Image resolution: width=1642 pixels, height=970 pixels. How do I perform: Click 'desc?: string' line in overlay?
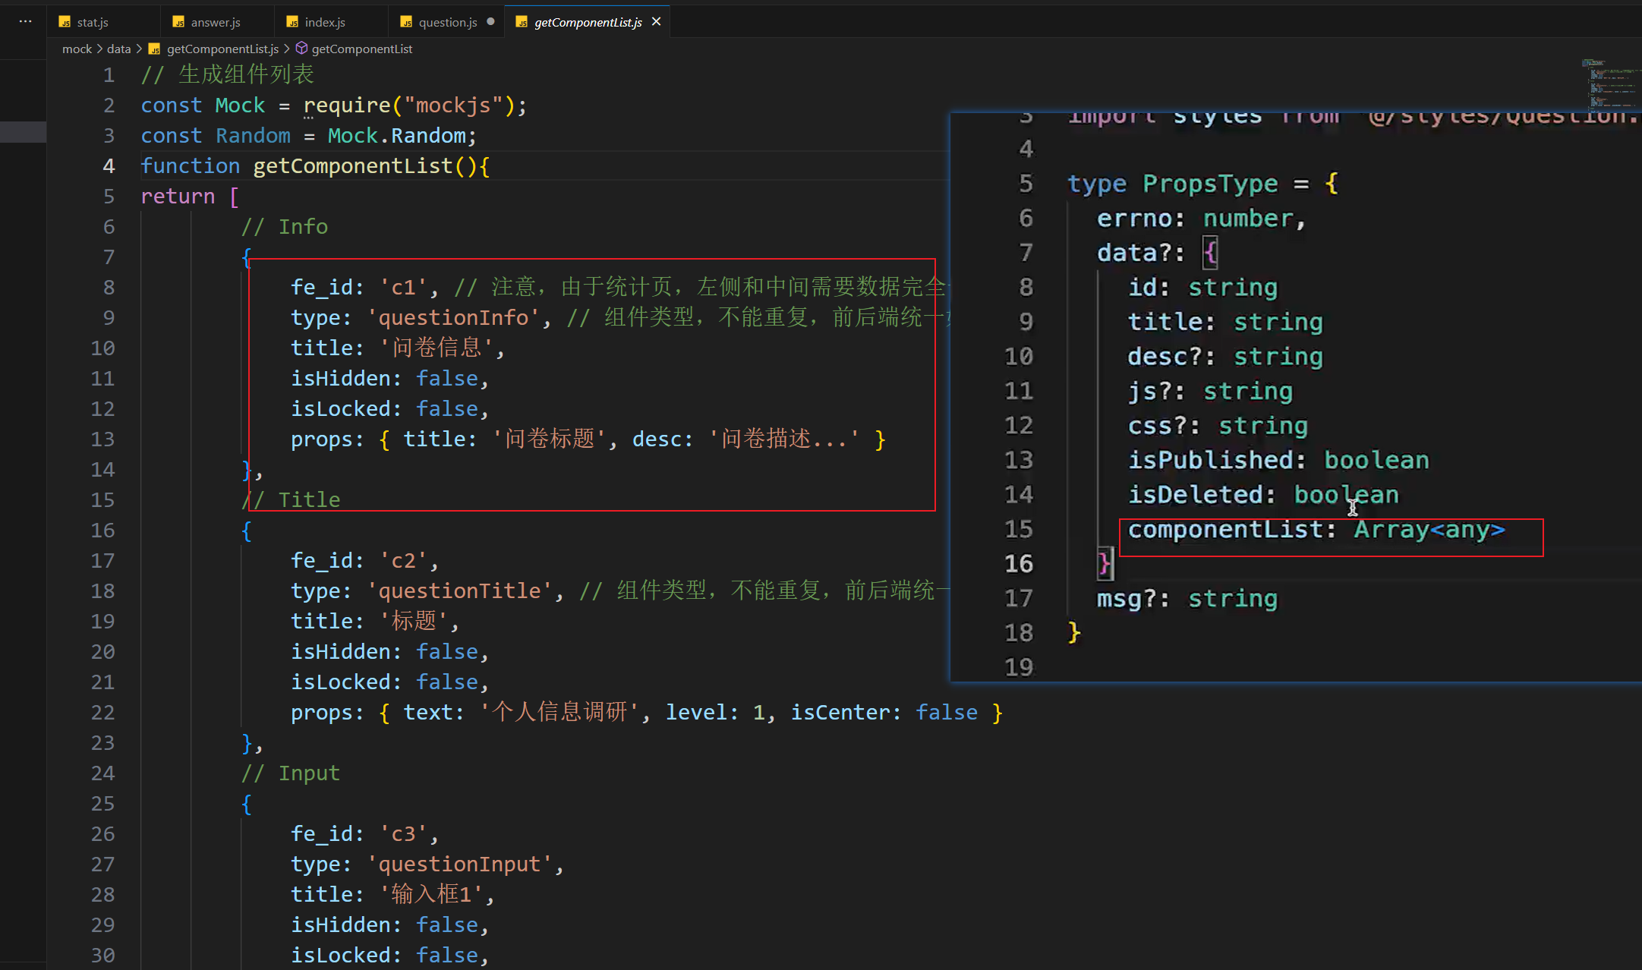pos(1225,357)
